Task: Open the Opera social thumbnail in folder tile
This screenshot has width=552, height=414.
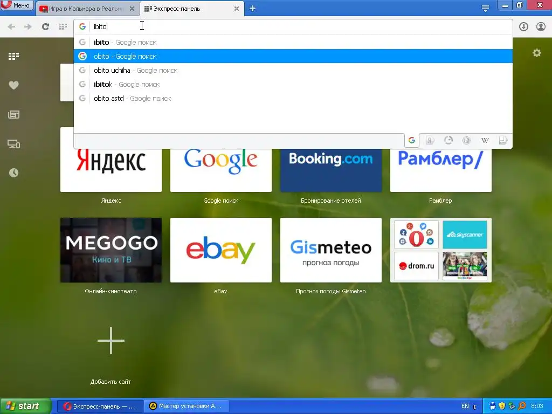Action: pyautogui.click(x=416, y=235)
